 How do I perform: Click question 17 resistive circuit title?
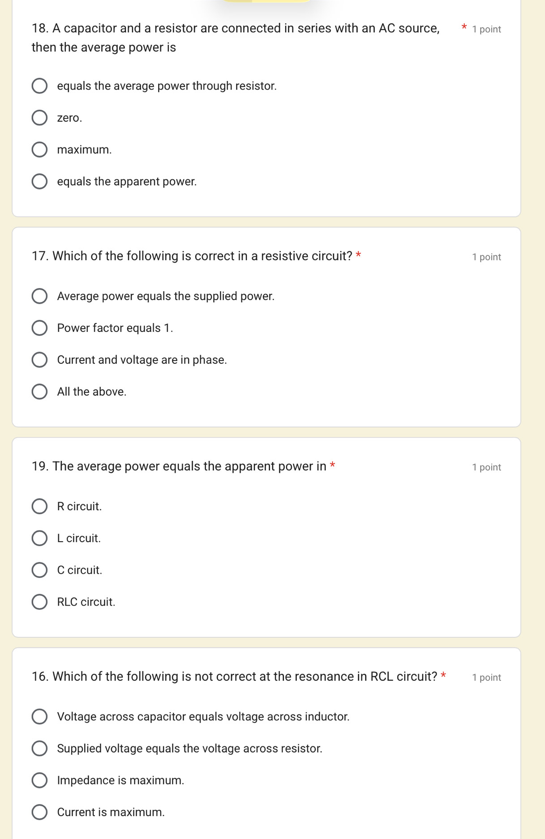(x=192, y=256)
